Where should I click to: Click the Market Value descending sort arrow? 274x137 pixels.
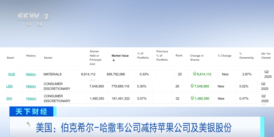(114, 60)
